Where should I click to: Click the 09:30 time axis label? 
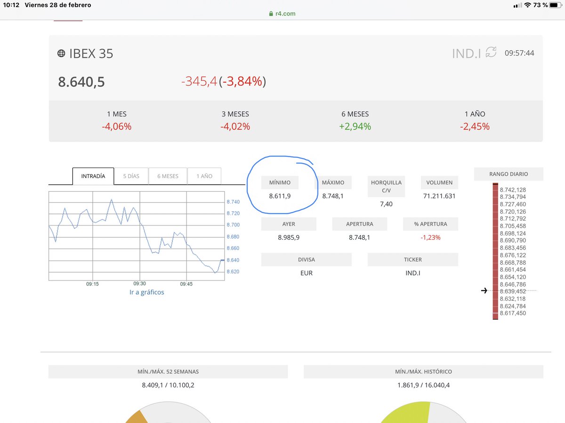[x=139, y=284]
